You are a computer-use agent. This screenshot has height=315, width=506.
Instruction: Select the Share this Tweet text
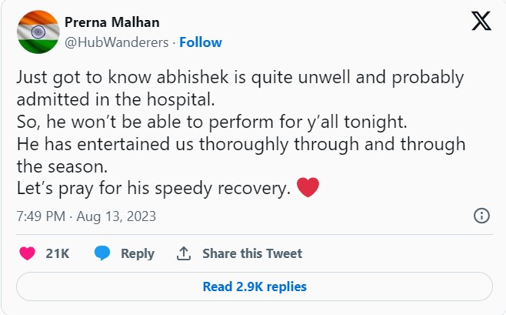(x=252, y=253)
